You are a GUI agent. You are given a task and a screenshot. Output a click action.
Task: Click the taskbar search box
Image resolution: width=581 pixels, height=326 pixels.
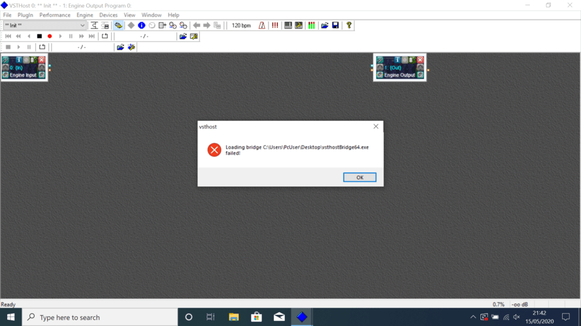pyautogui.click(x=100, y=317)
